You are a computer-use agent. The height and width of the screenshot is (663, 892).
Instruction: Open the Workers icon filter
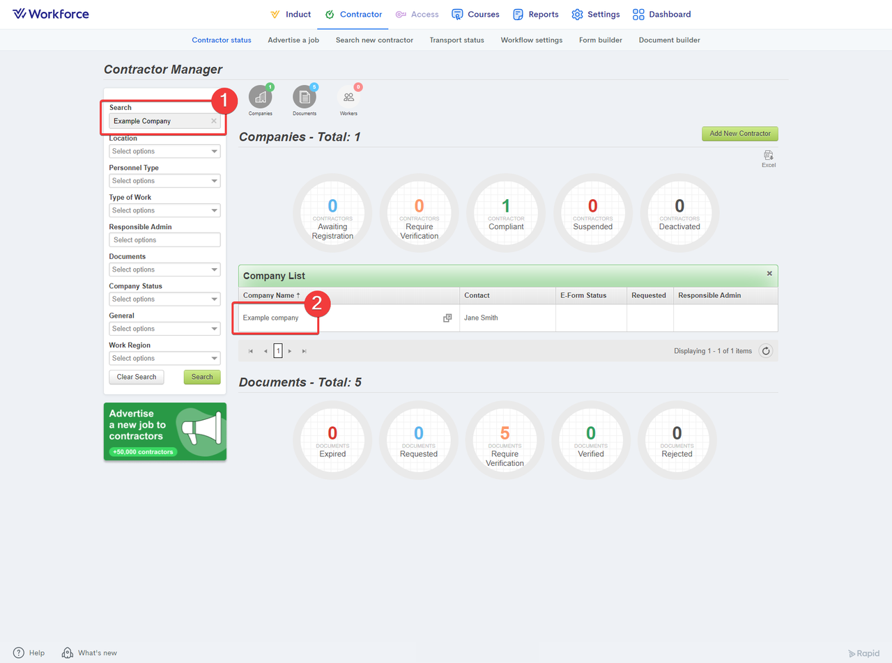[x=348, y=97]
